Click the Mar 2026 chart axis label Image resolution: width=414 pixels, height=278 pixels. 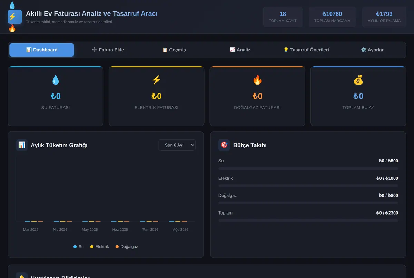click(x=31, y=229)
